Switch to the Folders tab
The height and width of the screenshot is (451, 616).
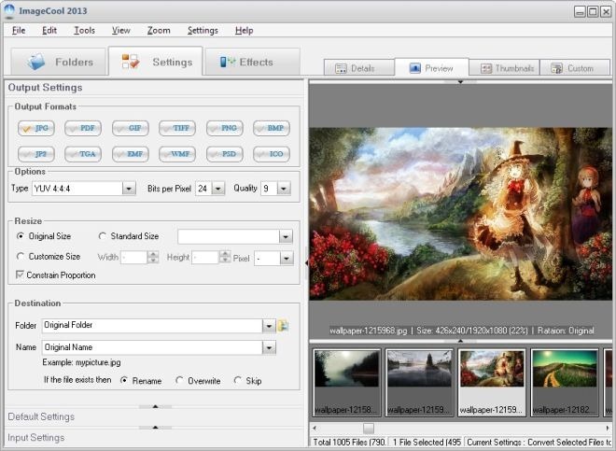coord(58,62)
